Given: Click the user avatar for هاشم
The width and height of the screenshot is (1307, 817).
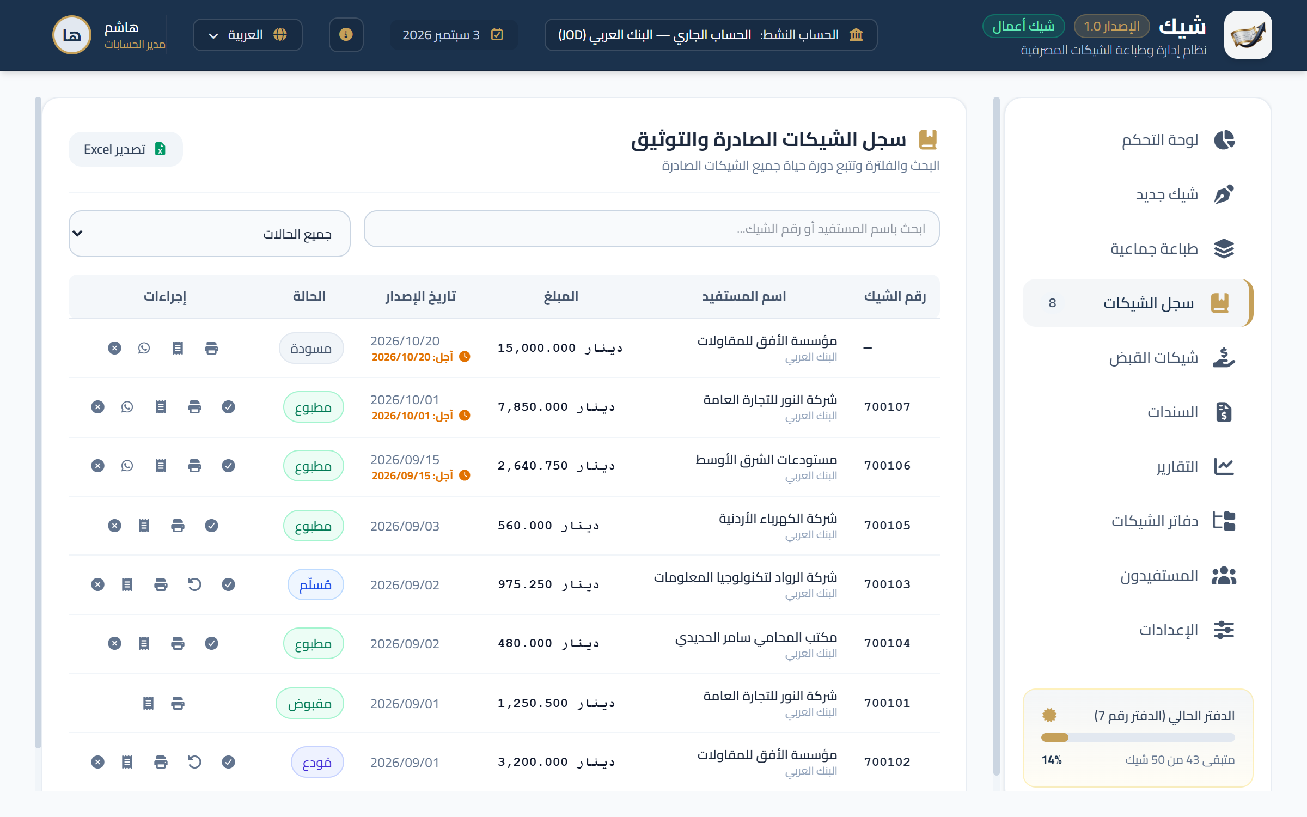Looking at the screenshot, I should pos(71,35).
